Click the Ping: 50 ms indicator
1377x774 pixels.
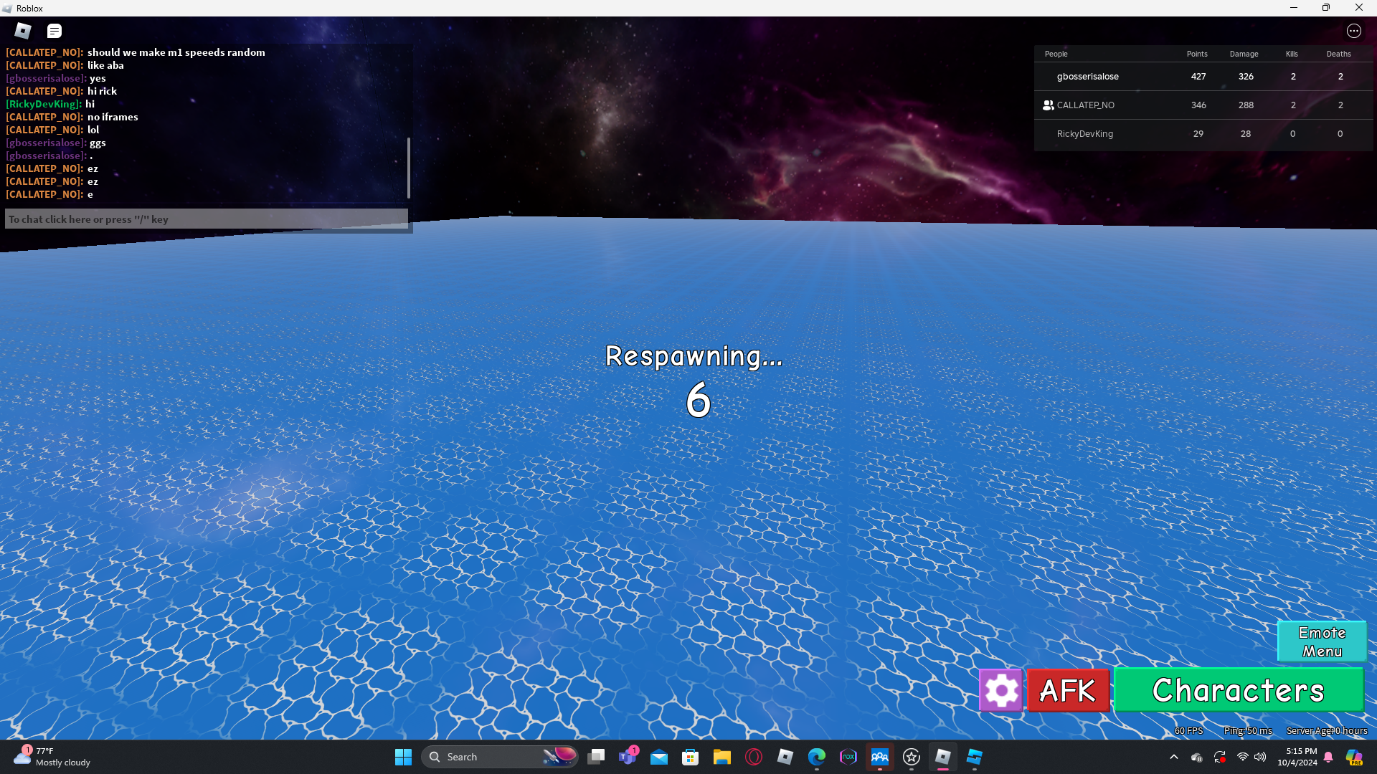tap(1248, 730)
